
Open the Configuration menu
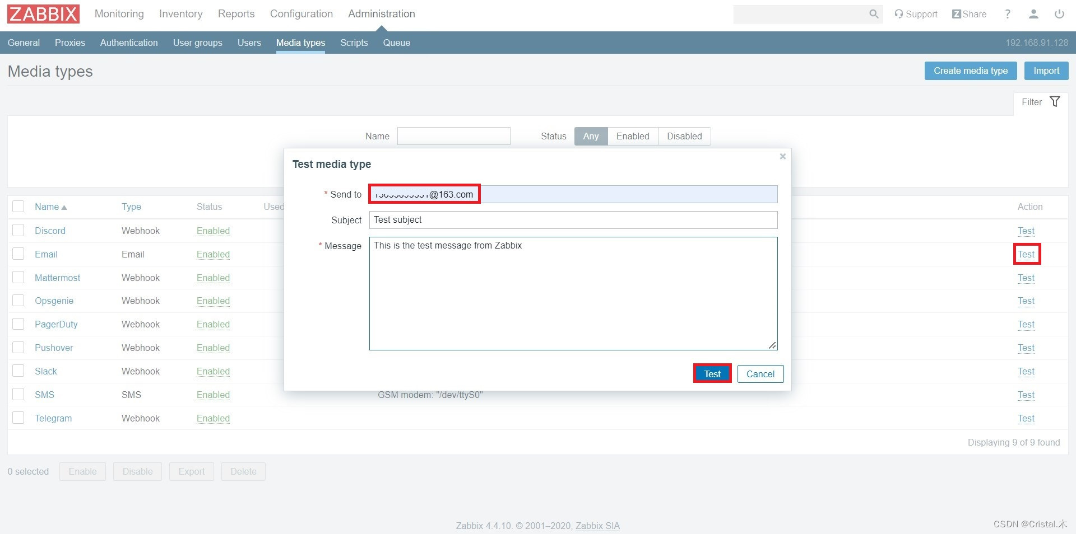click(301, 14)
